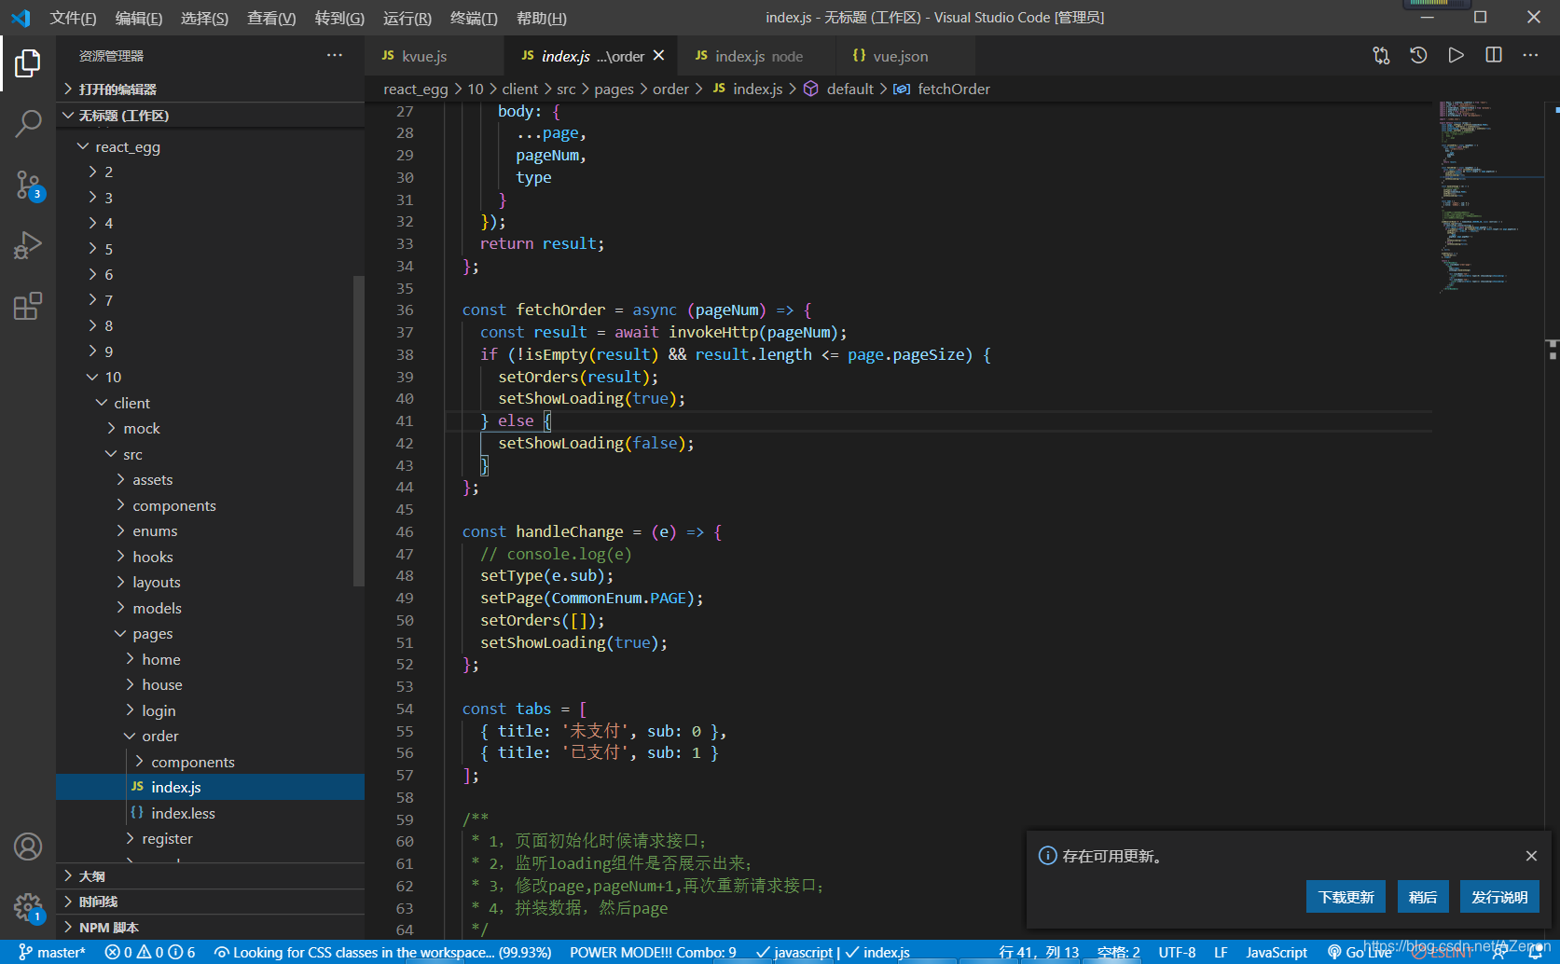Viewport: 1560px width, 964px height.
Task: Open the Accounts icon in activity bar
Action: tap(28, 847)
